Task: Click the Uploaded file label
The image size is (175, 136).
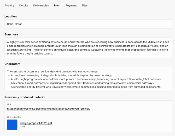Action: [x=14, y=117]
